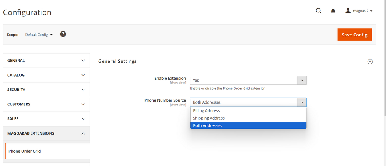Open the Enable Extension dropdown
The image size is (386, 166).
point(248,81)
